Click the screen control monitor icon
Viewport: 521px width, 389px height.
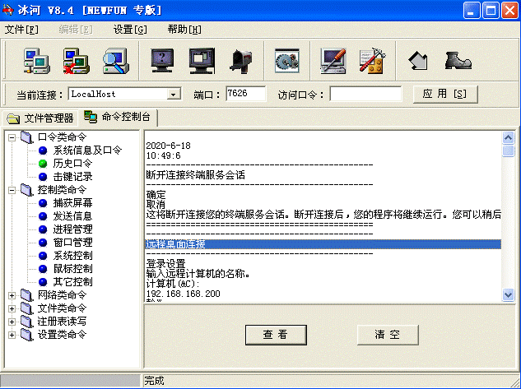pyautogui.click(x=202, y=61)
